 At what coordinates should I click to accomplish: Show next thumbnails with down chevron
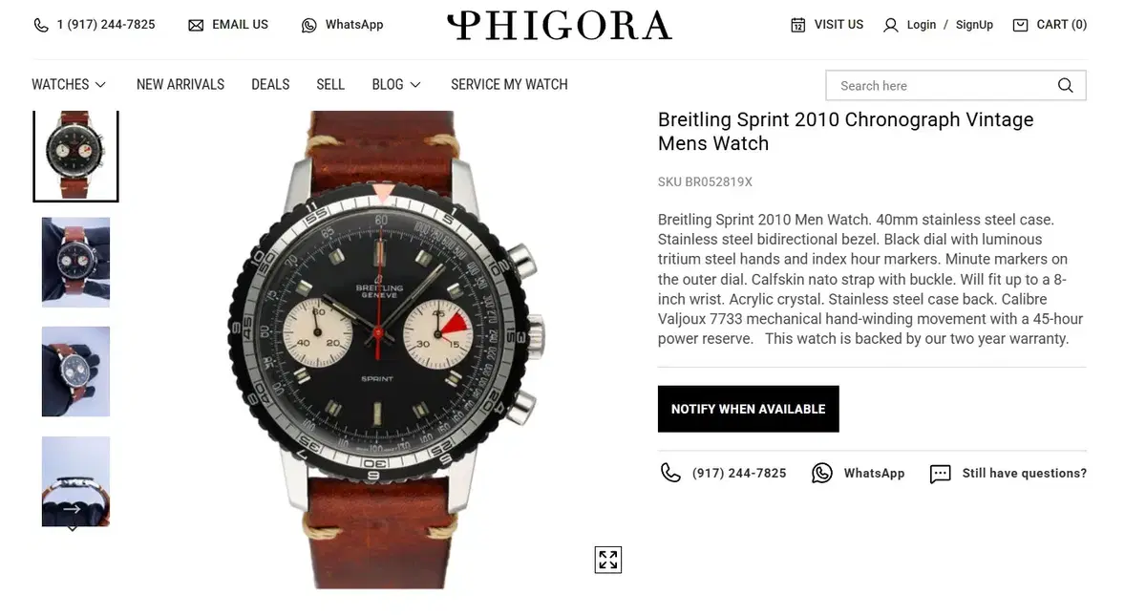pos(72,528)
